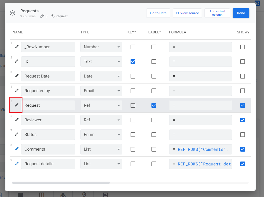Edit the REF_ROWS formula for Comments

pos(200,149)
